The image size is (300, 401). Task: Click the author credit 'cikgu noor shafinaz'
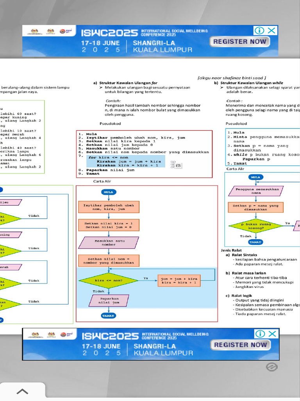(232, 78)
